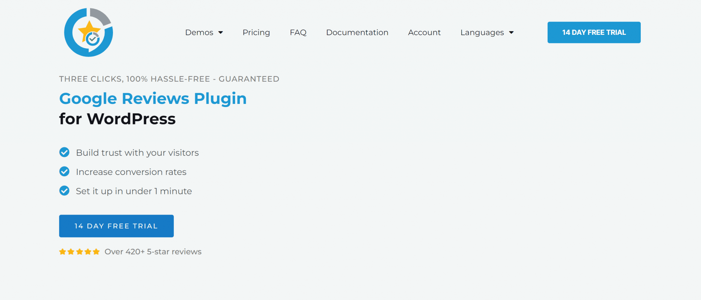Click checkmark icon beside Increase conversion rates
The image size is (701, 300).
[x=64, y=171]
